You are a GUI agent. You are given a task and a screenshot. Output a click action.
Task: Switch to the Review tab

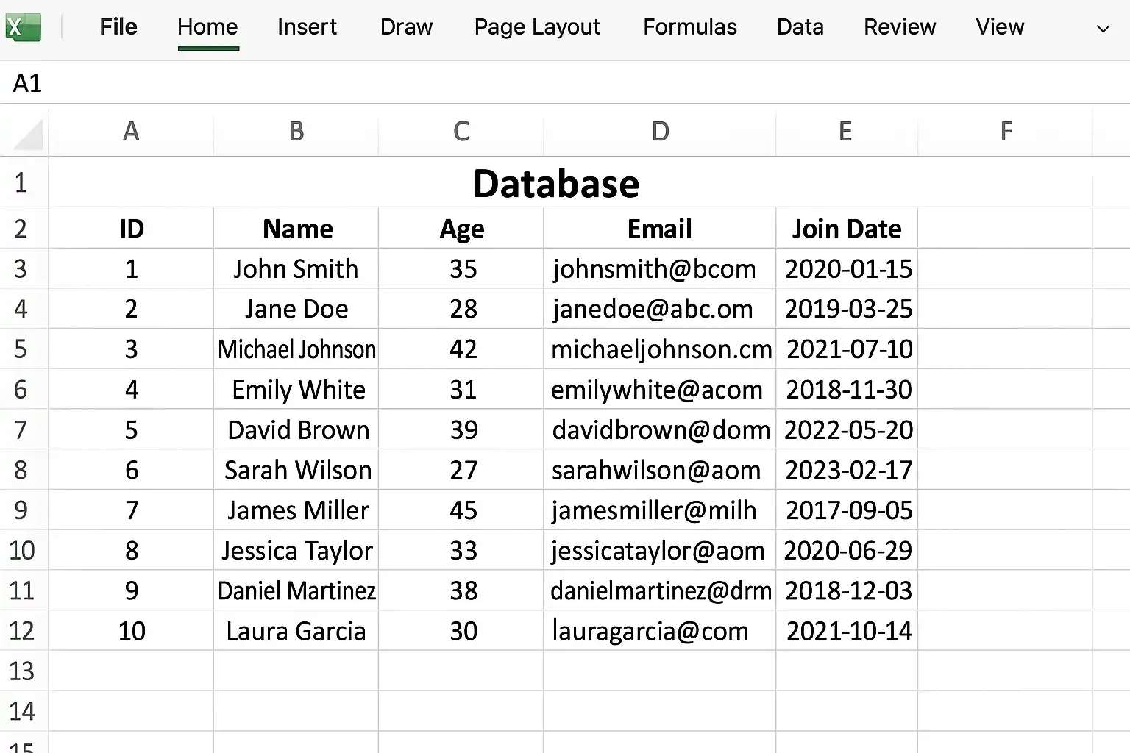899,27
